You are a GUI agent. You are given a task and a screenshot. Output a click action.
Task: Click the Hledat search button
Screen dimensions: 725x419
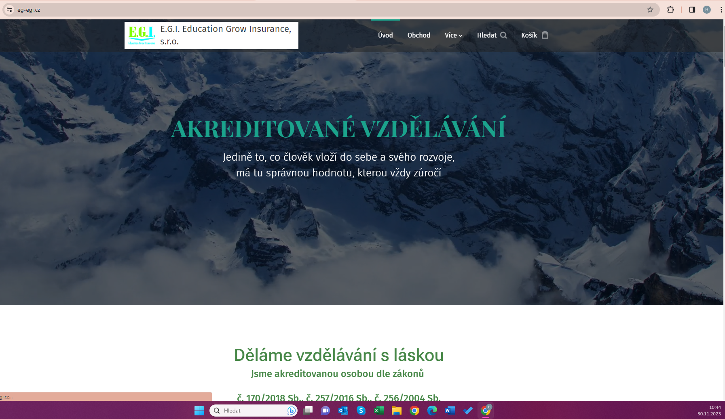(x=492, y=35)
